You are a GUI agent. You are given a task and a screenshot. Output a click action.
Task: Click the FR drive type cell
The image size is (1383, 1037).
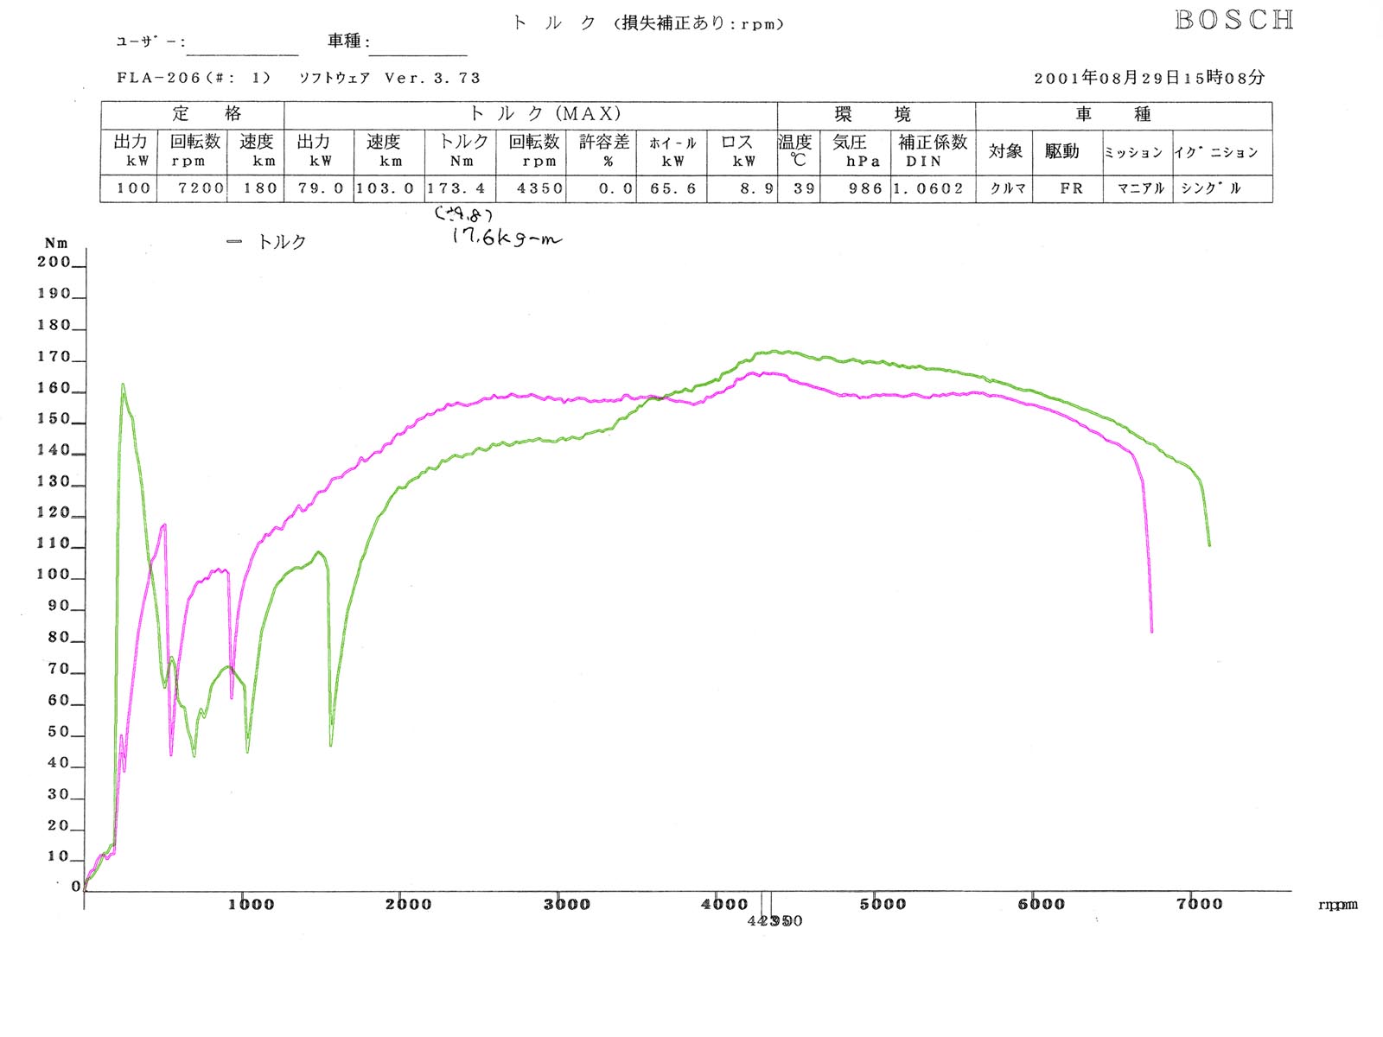click(1071, 188)
